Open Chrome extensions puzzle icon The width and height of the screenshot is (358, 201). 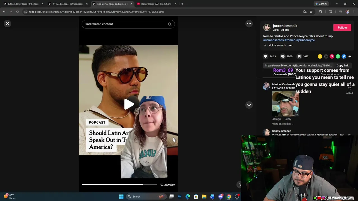(321, 12)
